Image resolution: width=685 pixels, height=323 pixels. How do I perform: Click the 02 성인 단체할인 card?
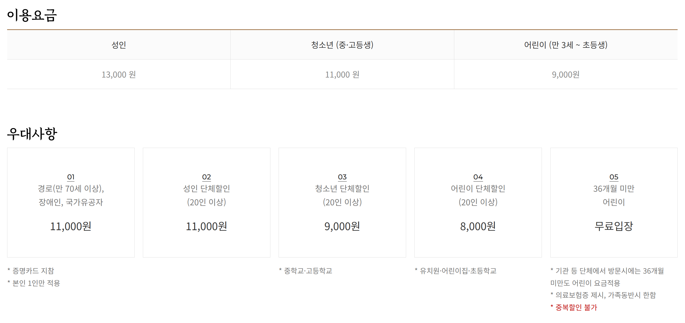[x=206, y=202]
